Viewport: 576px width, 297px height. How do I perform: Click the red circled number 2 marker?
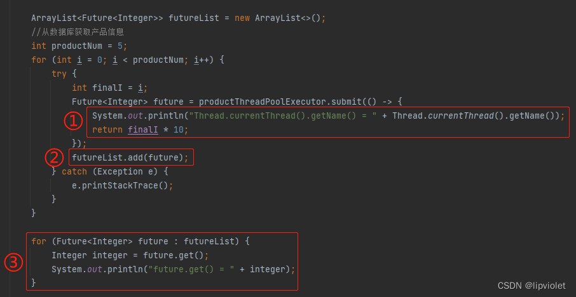pyautogui.click(x=54, y=157)
